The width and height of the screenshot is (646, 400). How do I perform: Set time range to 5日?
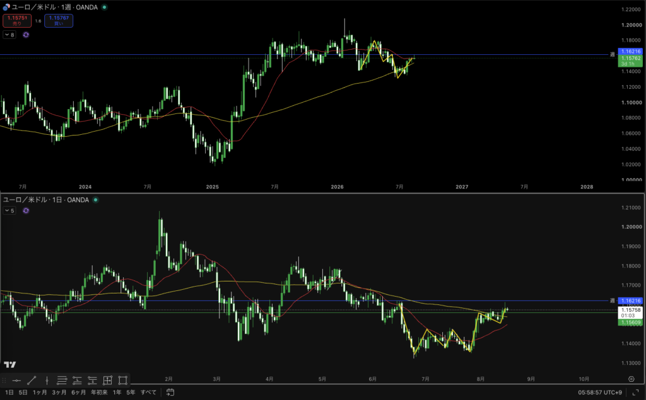pos(23,392)
